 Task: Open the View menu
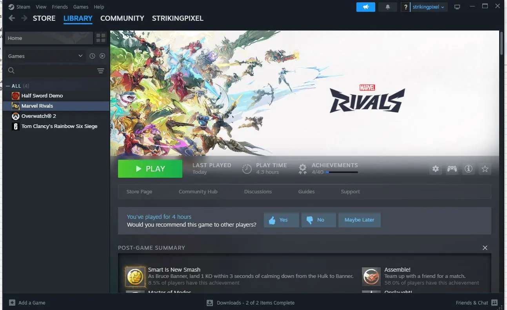[41, 7]
